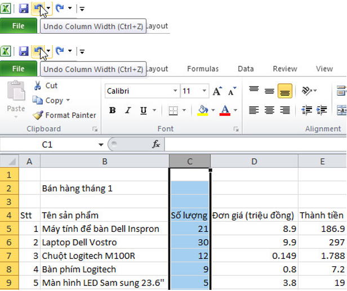Open File tab in the full Excel window

pyautogui.click(x=19, y=69)
